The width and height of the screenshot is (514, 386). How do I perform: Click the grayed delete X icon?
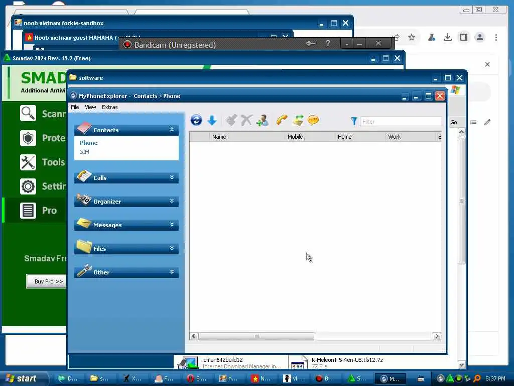246,121
